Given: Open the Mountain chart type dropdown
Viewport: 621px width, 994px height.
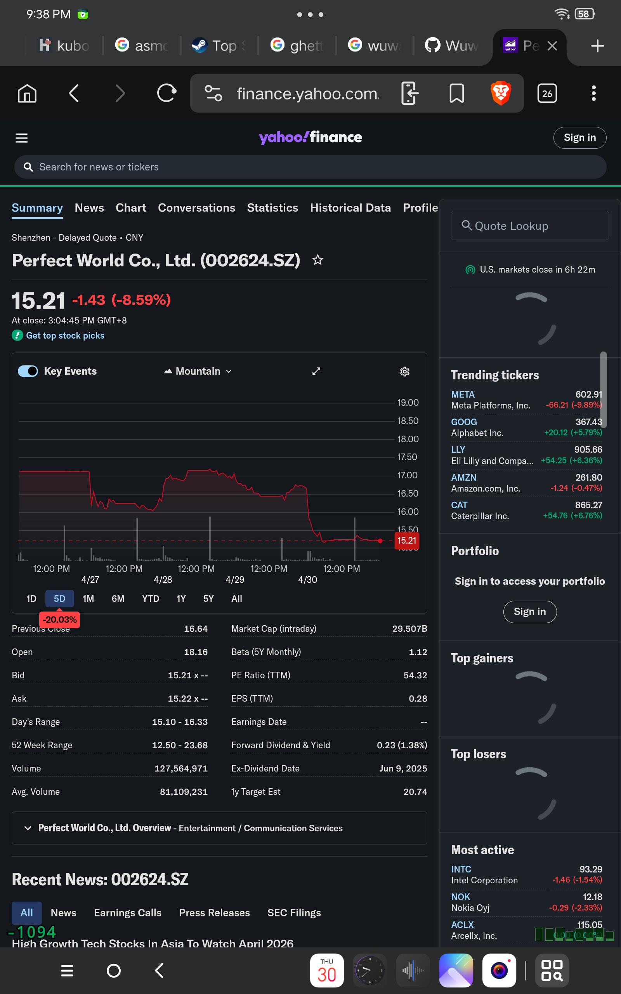Looking at the screenshot, I should pyautogui.click(x=198, y=371).
